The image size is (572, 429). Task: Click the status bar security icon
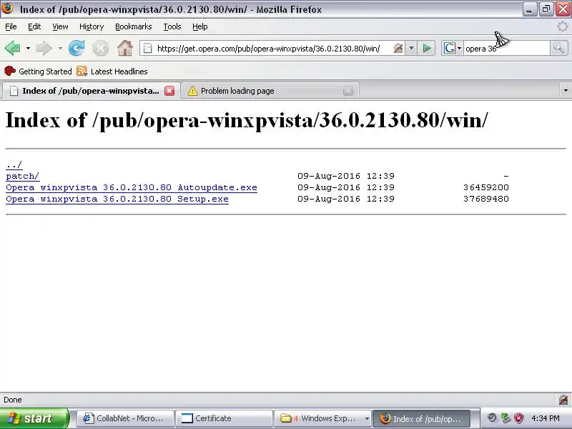pos(563,400)
